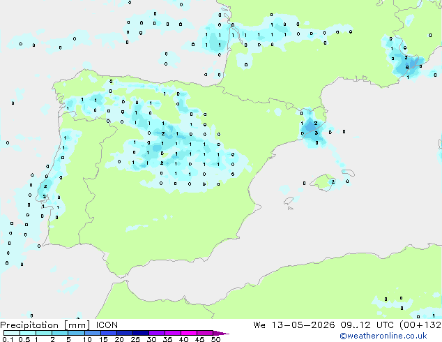This screenshot has height=342, width=442.
Task: Select the 0.1–0.5 mm legend color swatch
Action: [12, 333]
